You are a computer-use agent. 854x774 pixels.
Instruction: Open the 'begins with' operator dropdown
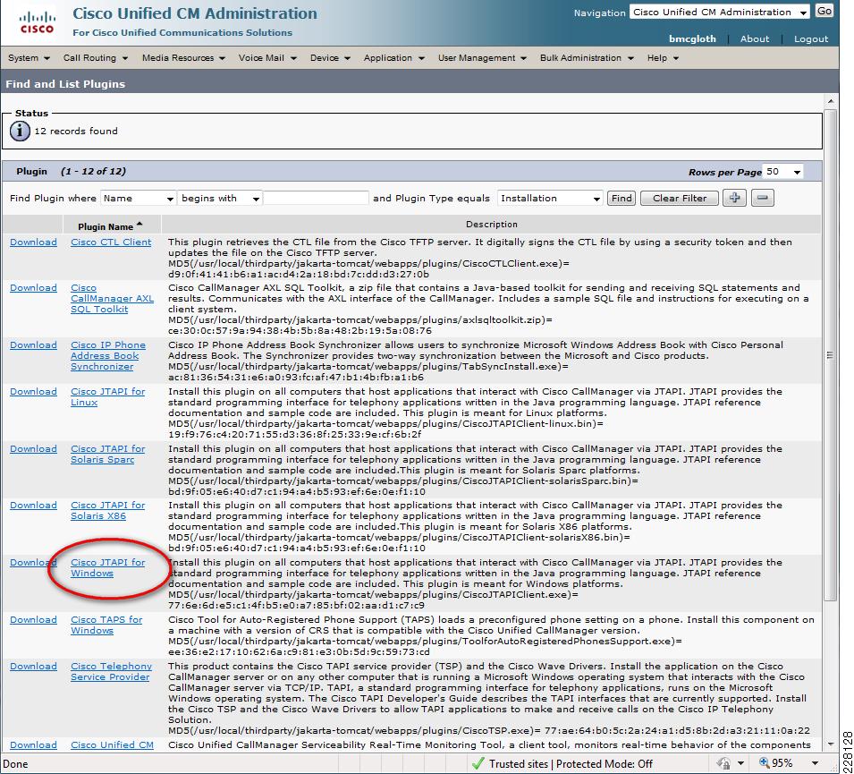(220, 199)
